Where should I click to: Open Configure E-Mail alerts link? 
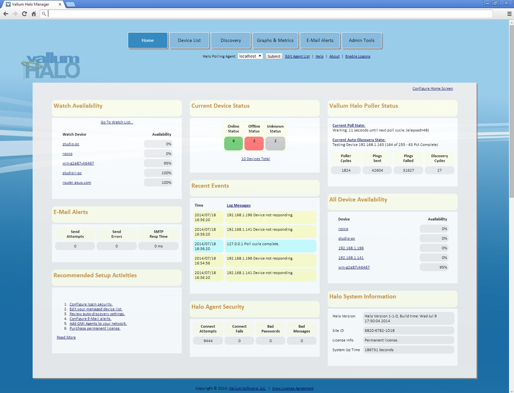(90, 319)
